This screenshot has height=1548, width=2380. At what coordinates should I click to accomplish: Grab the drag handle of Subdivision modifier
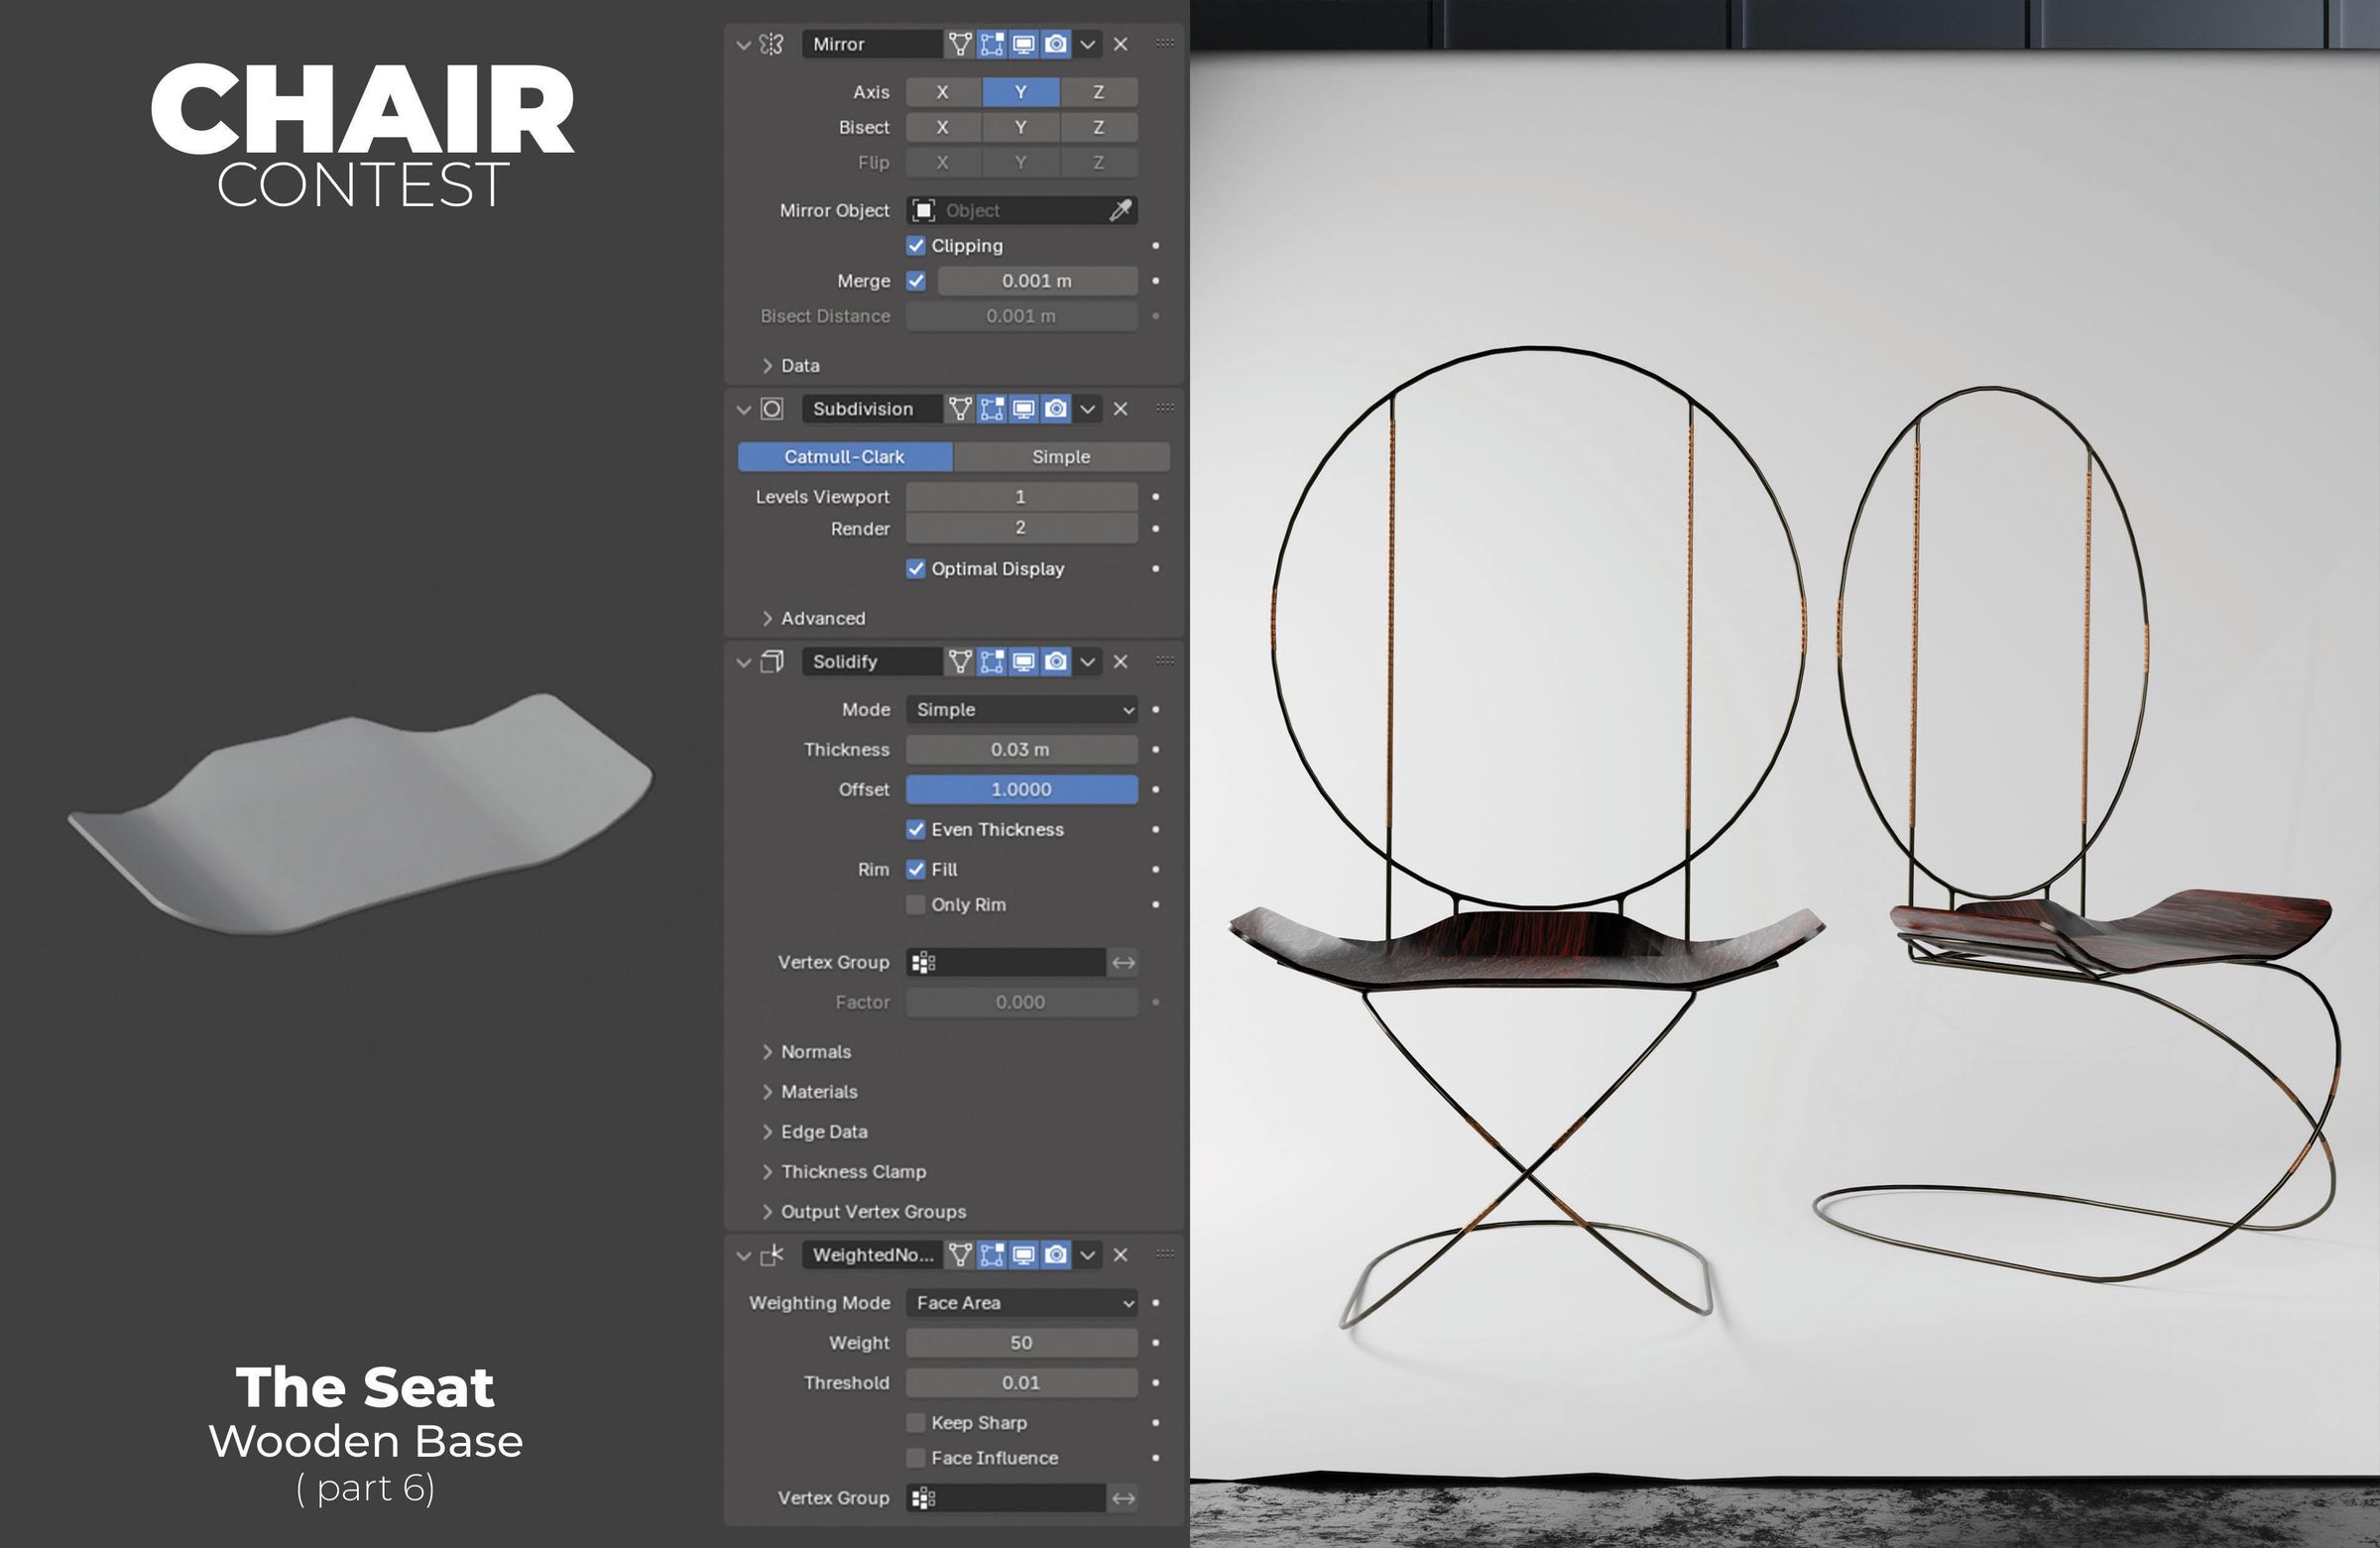[x=1164, y=408]
